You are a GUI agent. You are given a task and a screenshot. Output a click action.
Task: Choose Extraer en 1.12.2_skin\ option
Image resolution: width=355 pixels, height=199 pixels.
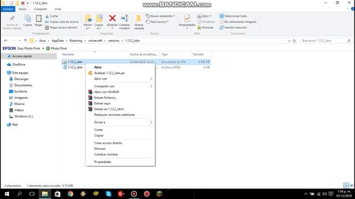[x=109, y=109]
